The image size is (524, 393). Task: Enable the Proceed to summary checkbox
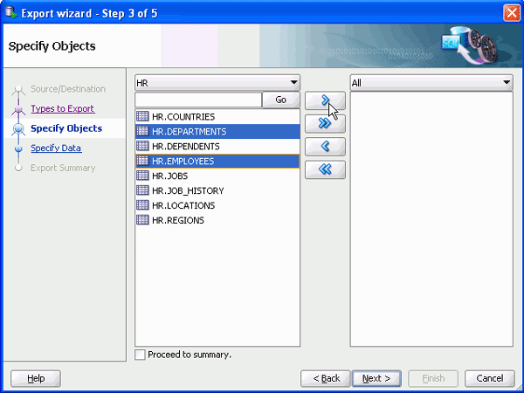pyautogui.click(x=140, y=355)
